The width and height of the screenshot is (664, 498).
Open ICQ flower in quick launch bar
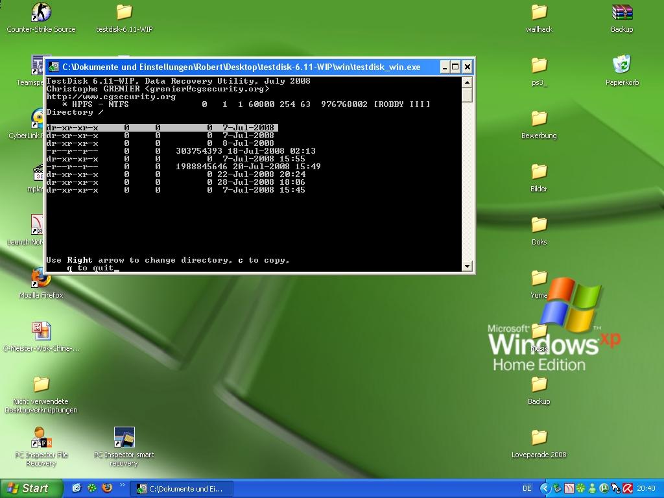pos(92,488)
